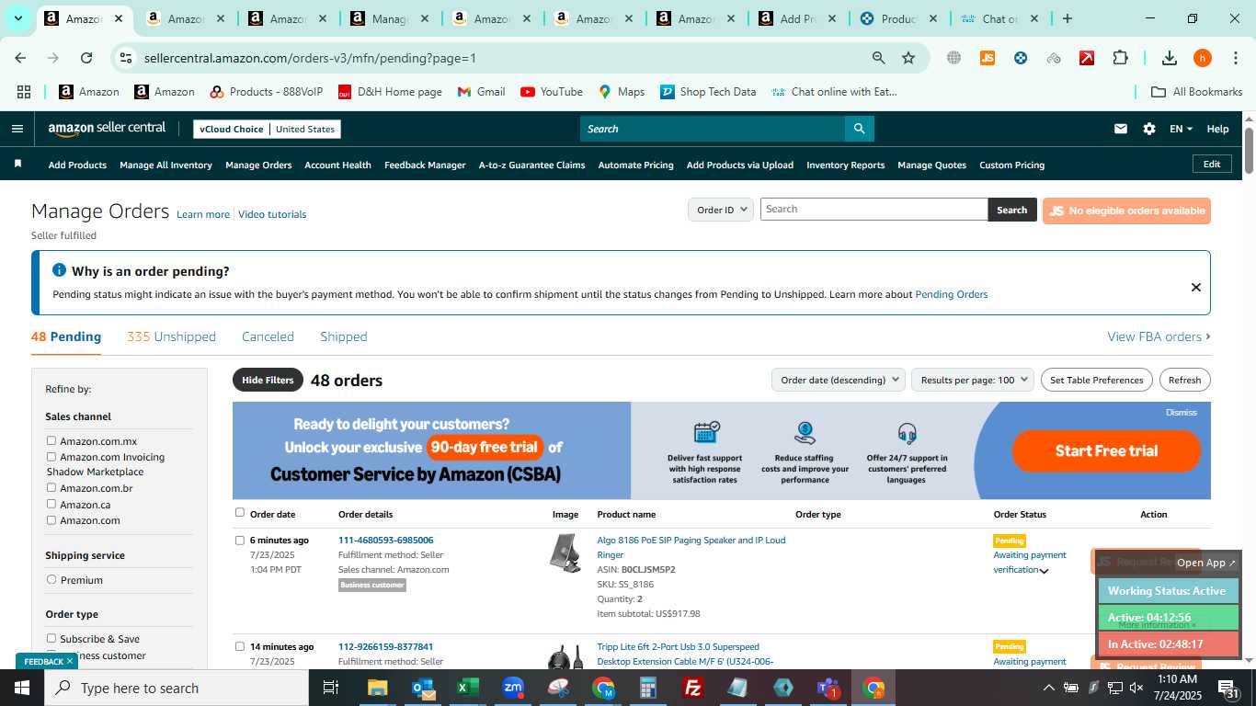
Task: Tick the Amazon.com sales channel checkbox
Action: (51, 520)
